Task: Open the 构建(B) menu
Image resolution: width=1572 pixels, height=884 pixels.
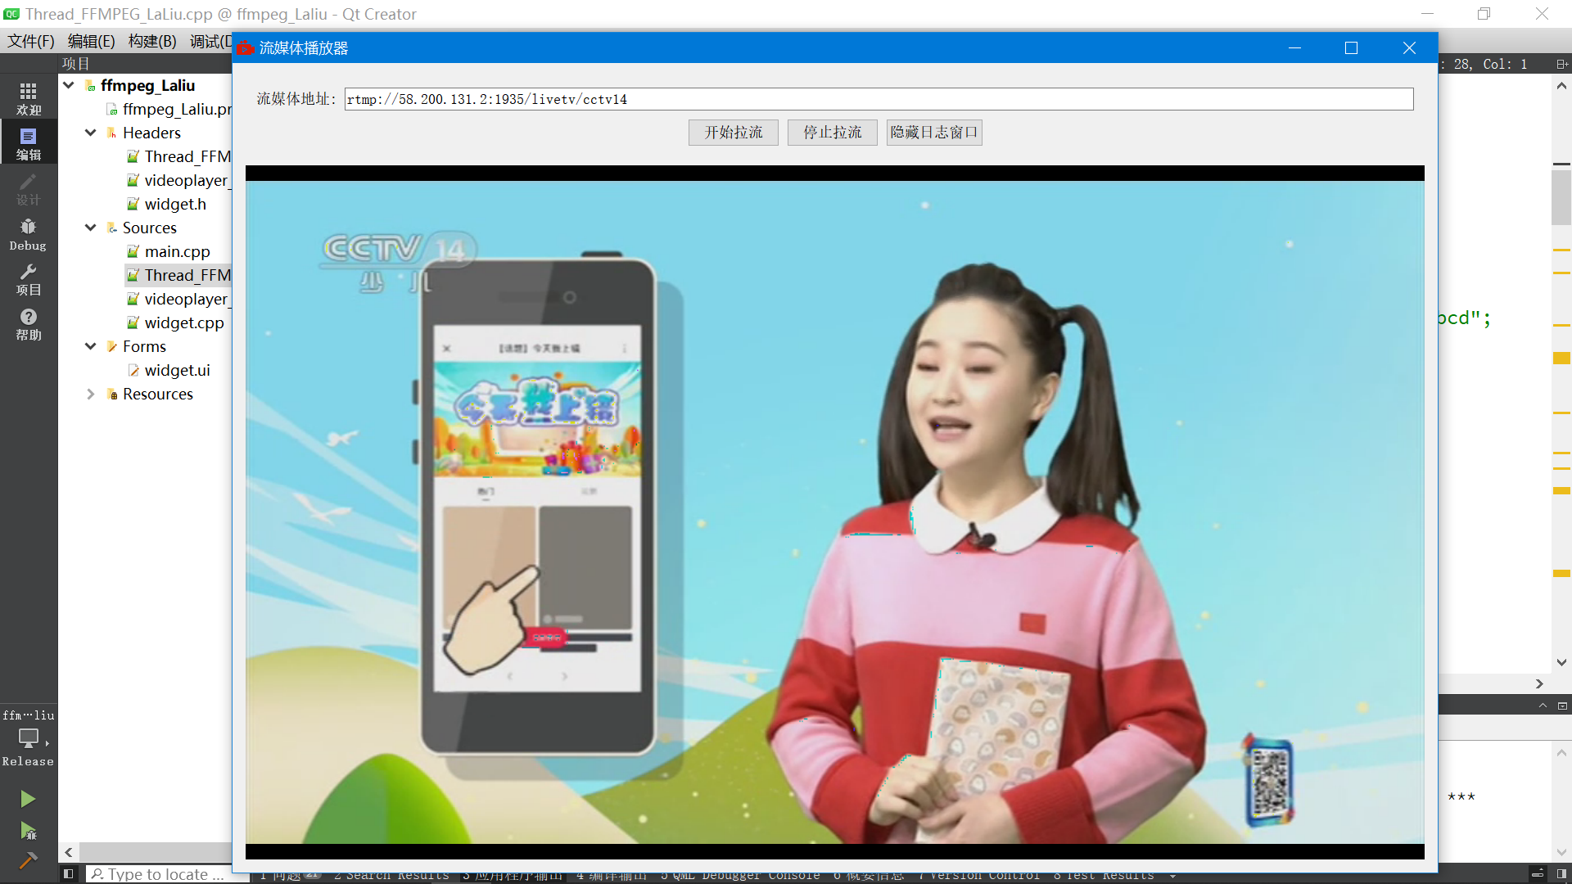Action: pos(151,41)
